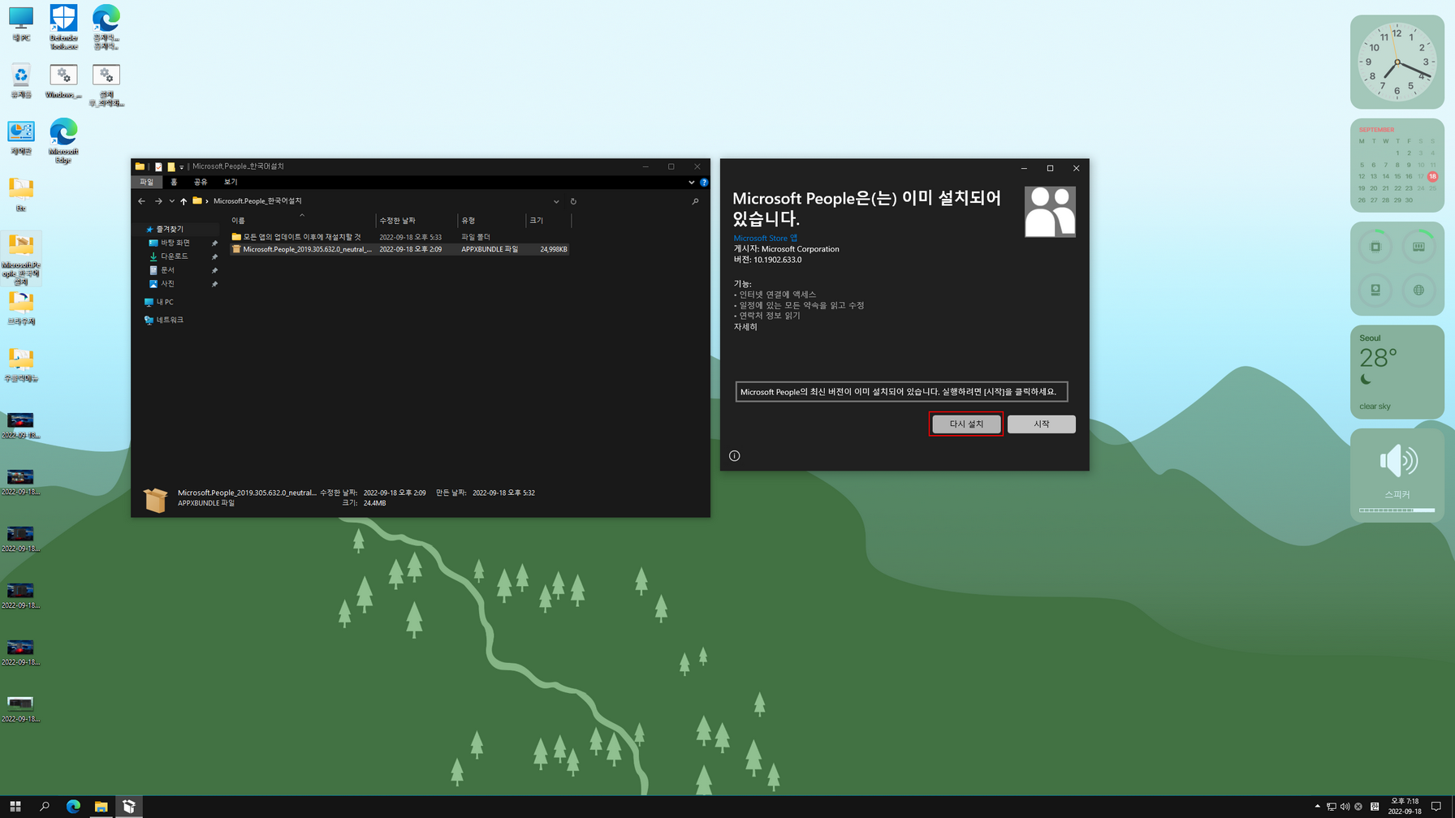Click the network globe gauge widget
This screenshot has height=818, width=1455.
click(1418, 290)
